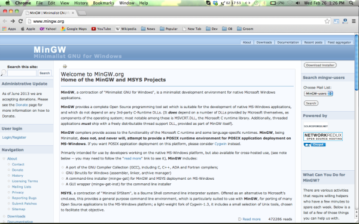Reload the page with refresh icon
The width and height of the screenshot is (359, 224).
pyautogui.click(x=20, y=22)
